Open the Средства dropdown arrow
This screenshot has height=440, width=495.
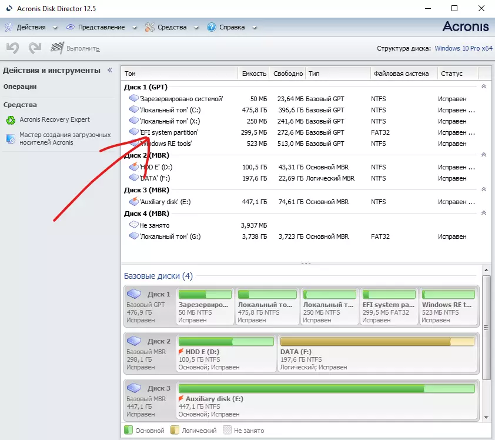196,28
